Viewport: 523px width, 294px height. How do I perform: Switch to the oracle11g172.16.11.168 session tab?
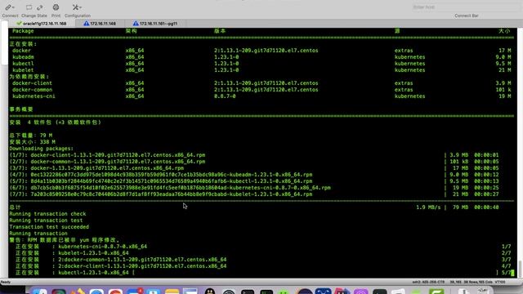click(x=42, y=24)
